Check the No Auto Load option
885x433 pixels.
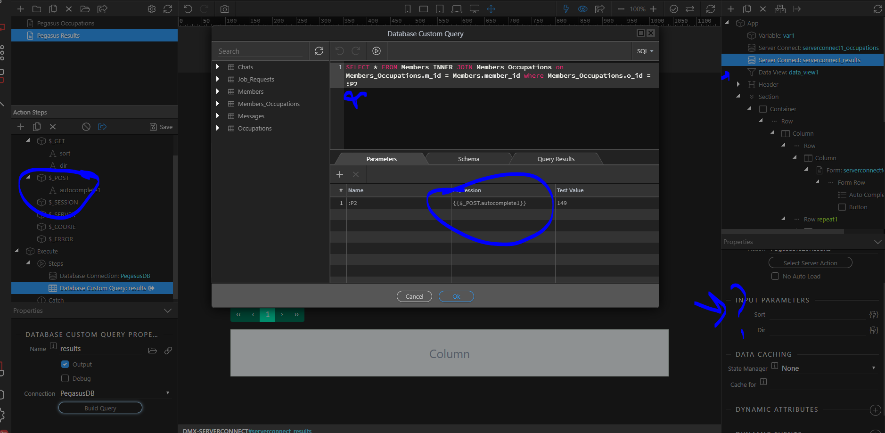coord(775,276)
